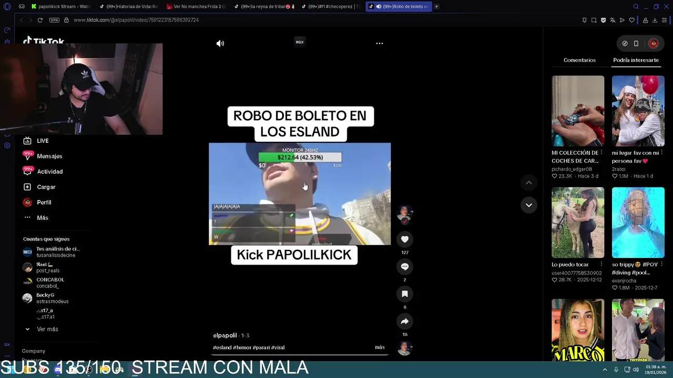This screenshot has width=673, height=378.
Task: Switch to the Comentarios tab
Action: pos(579,60)
